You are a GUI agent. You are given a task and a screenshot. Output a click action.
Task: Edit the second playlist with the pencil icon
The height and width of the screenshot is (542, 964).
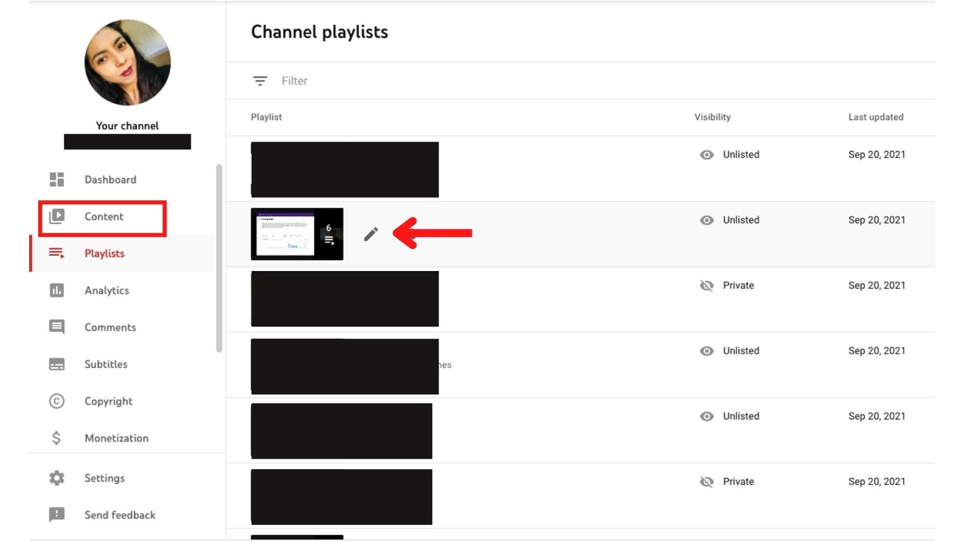tap(370, 234)
